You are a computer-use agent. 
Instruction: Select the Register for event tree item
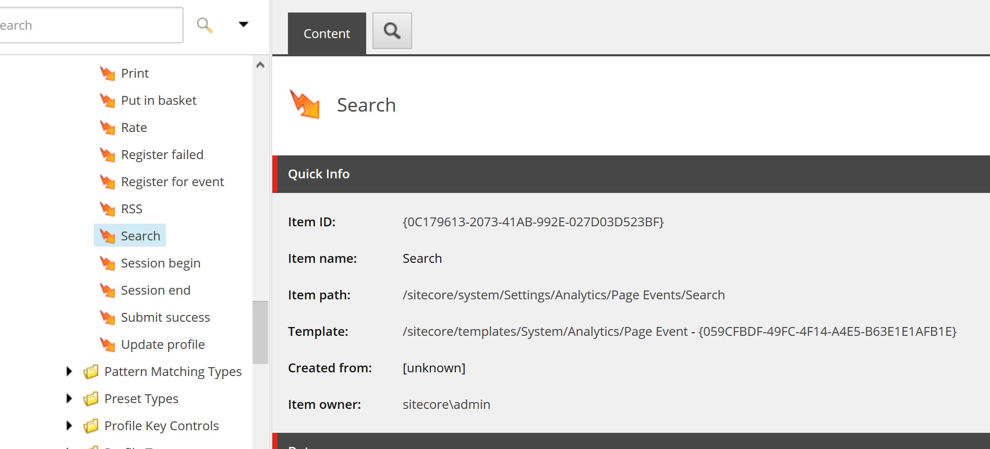tap(173, 182)
